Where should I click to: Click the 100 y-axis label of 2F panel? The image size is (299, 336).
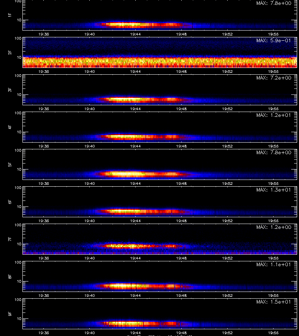[x=18, y=38]
